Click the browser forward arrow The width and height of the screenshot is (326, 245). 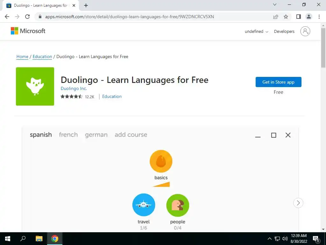(17, 17)
